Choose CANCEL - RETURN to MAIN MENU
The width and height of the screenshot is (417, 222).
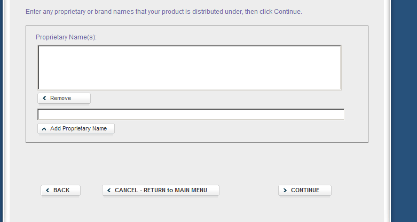pos(161,191)
